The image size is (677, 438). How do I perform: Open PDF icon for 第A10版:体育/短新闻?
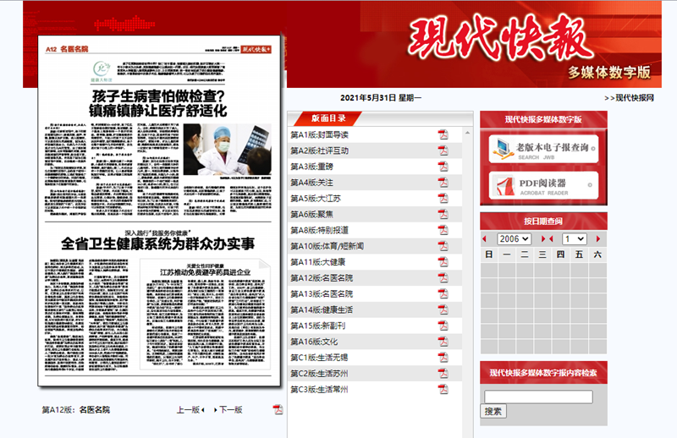[x=443, y=246]
